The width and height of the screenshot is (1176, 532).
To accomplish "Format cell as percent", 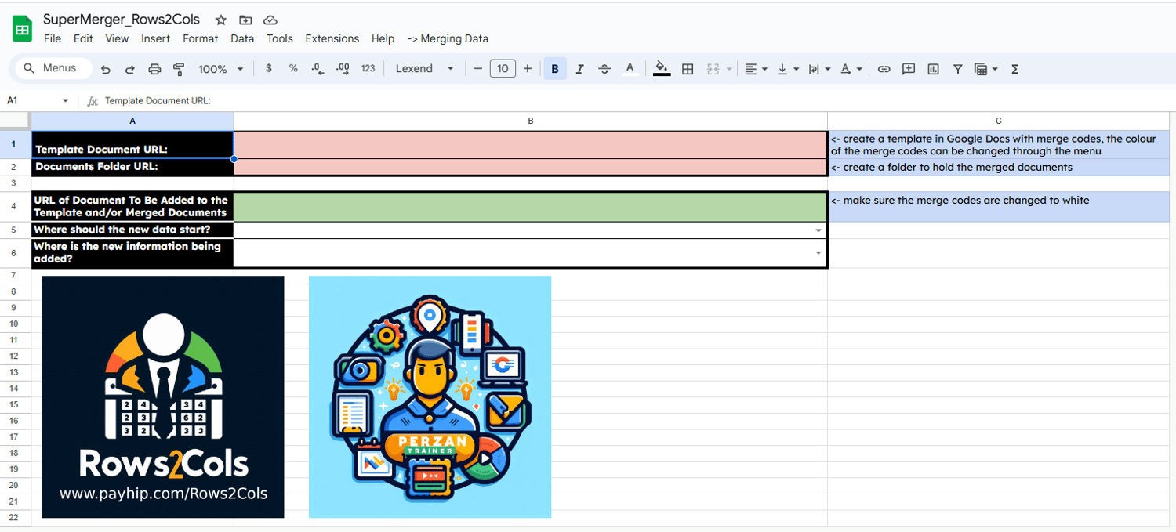I will point(293,68).
